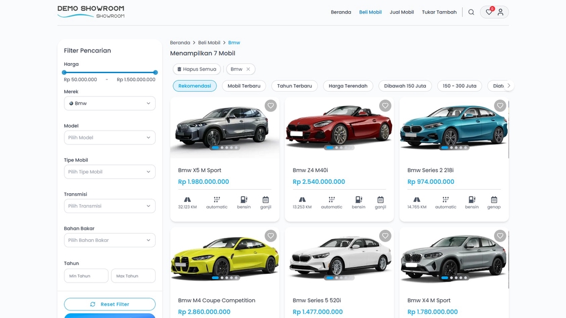Click the Hapus Semua button
Screen dimensions: 566x318
[x=197, y=69]
